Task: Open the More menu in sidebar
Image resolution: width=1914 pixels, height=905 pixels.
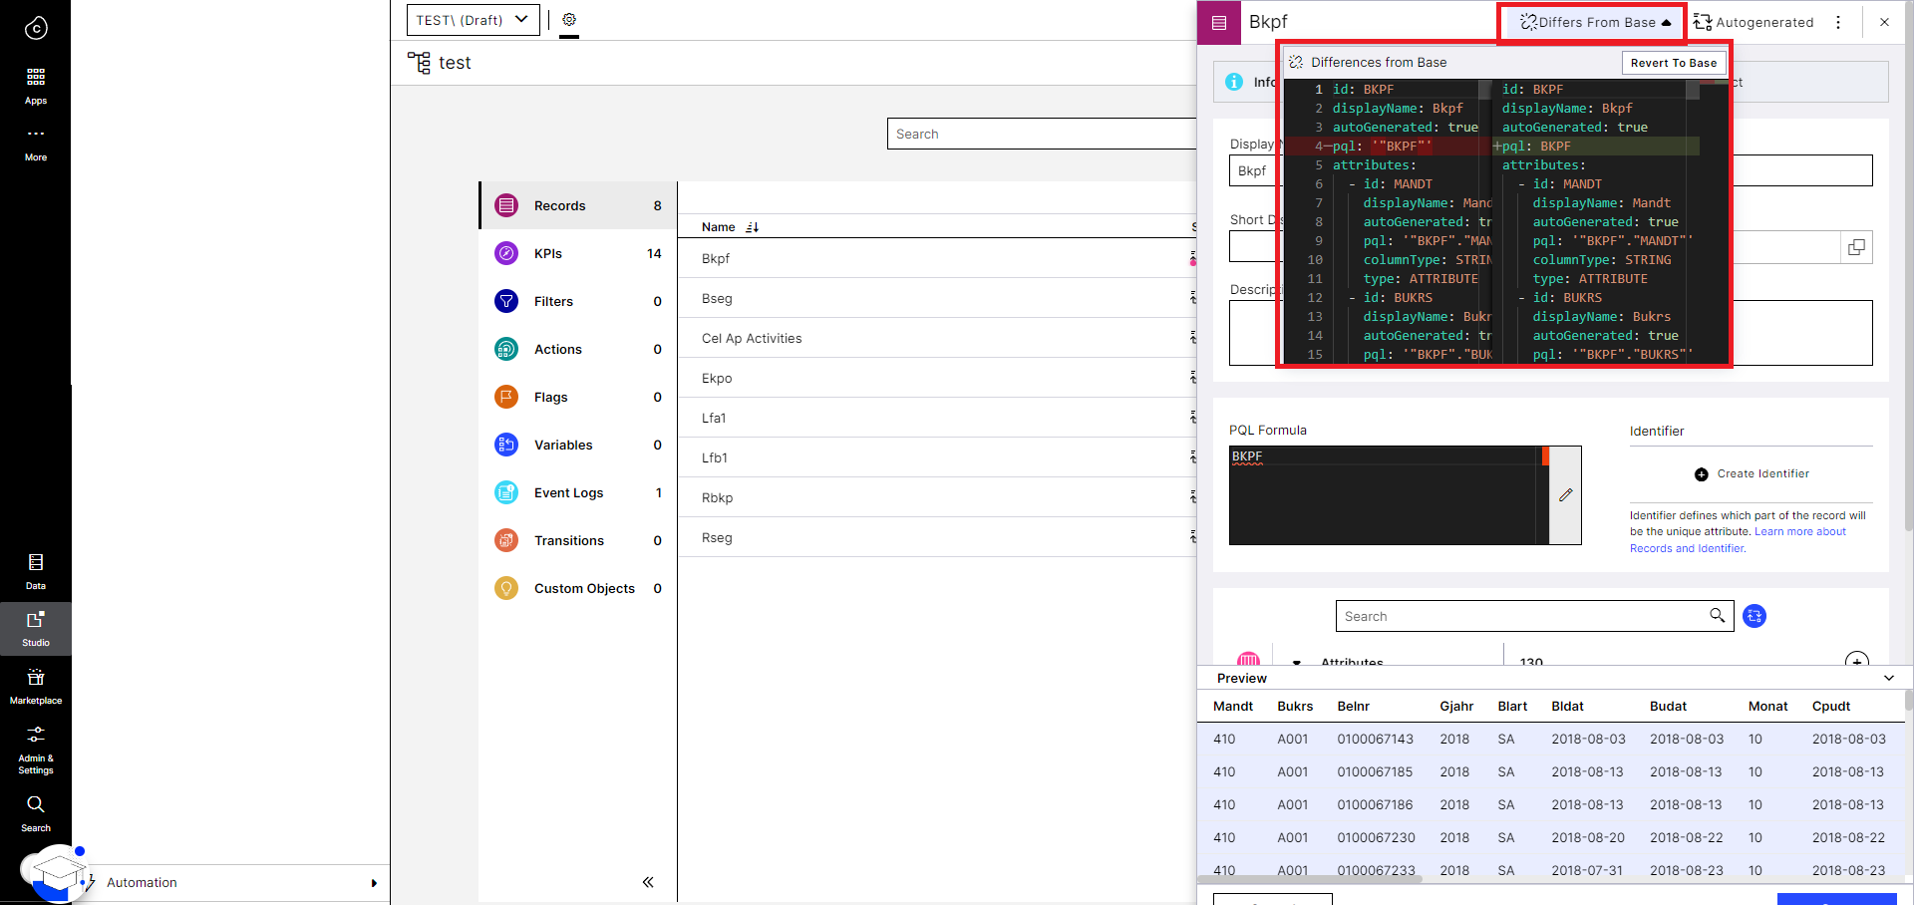Action: (36, 144)
